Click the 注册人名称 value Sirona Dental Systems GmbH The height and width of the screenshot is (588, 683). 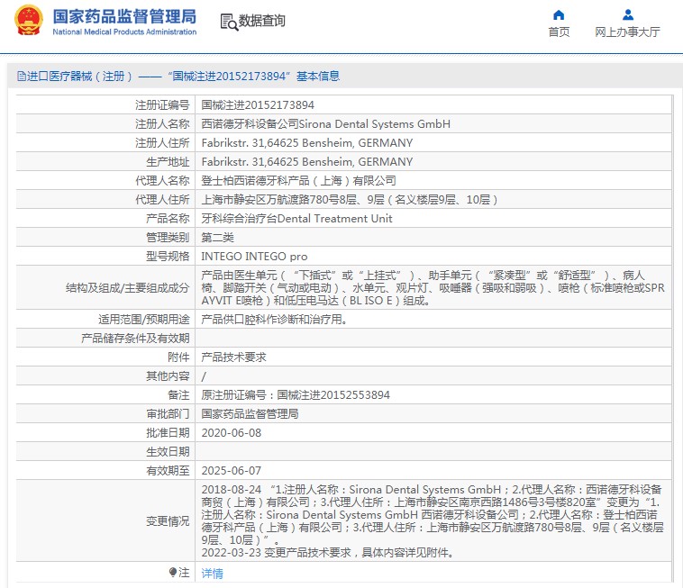(x=326, y=124)
